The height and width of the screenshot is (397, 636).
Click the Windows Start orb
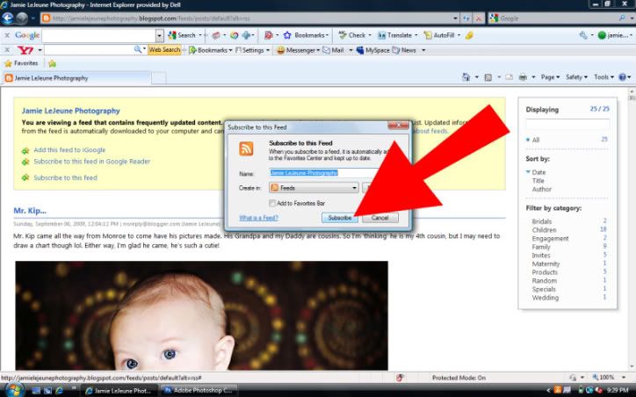(x=13, y=390)
